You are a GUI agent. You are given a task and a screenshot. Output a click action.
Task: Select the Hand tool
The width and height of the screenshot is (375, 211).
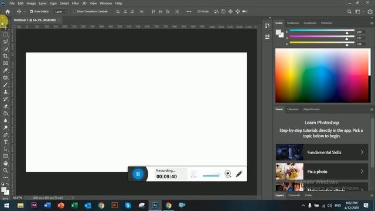click(5, 164)
